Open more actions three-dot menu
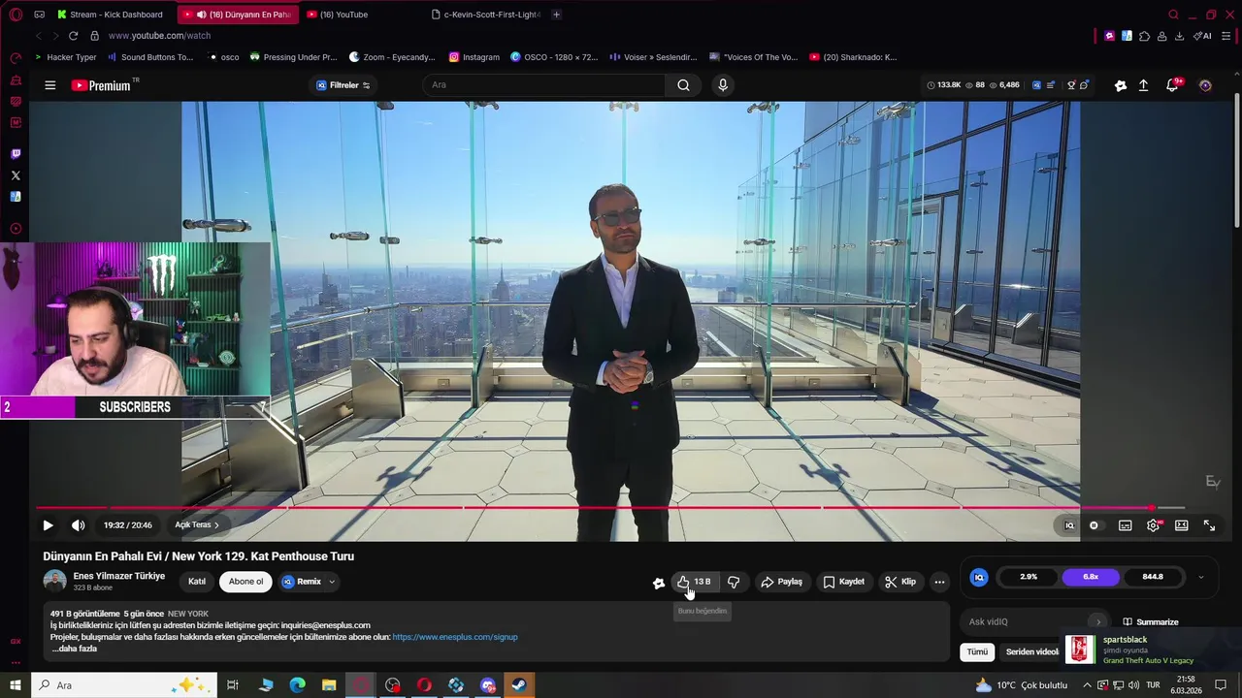 point(939,582)
